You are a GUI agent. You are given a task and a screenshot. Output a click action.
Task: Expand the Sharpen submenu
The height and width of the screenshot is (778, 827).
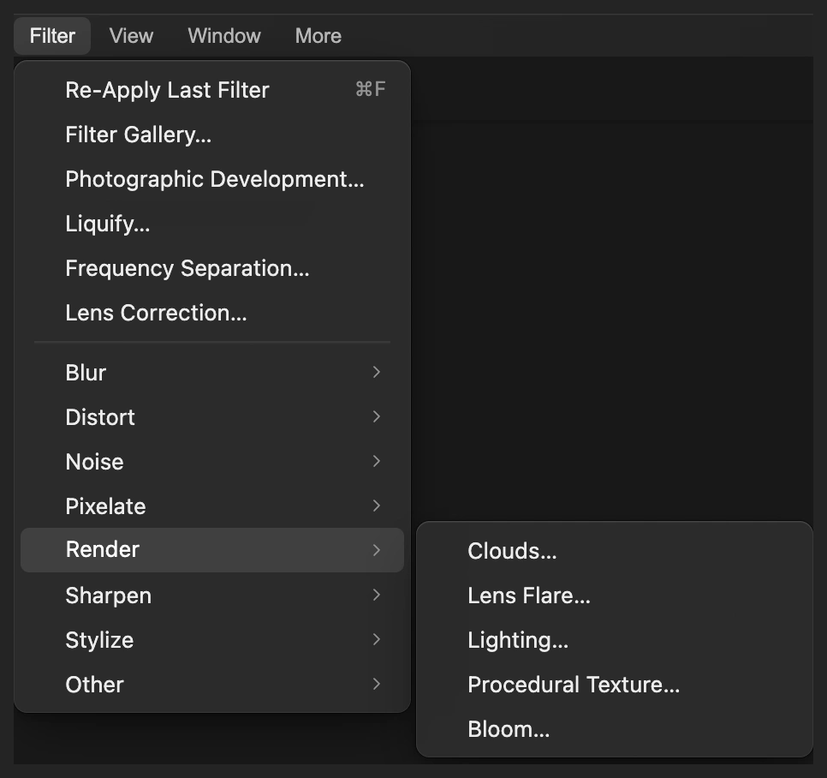(x=212, y=595)
